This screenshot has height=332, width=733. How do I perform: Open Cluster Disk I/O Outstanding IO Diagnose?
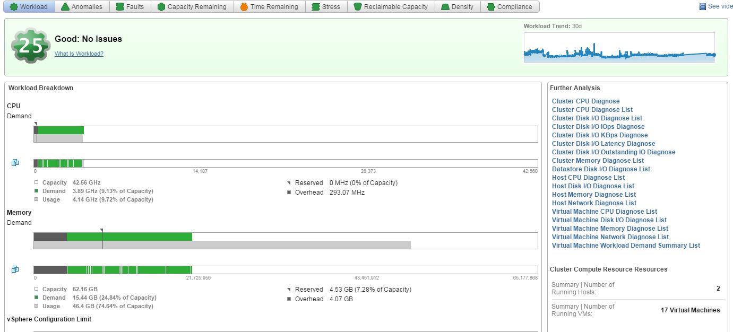pyautogui.click(x=614, y=152)
